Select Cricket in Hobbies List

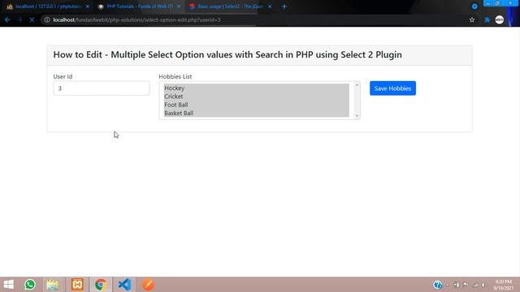point(257,97)
